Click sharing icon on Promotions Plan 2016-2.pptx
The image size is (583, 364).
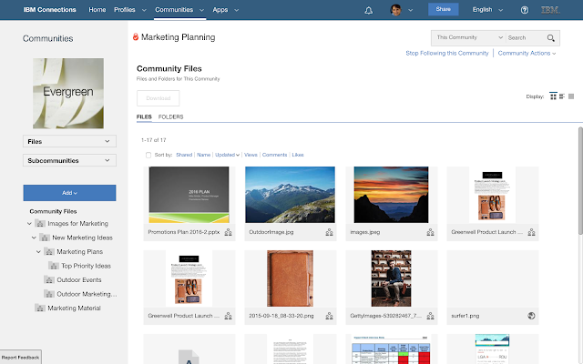(x=229, y=233)
